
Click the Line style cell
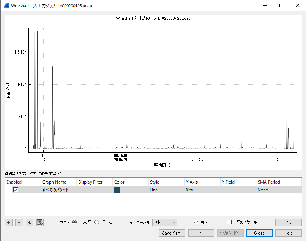(x=166, y=190)
